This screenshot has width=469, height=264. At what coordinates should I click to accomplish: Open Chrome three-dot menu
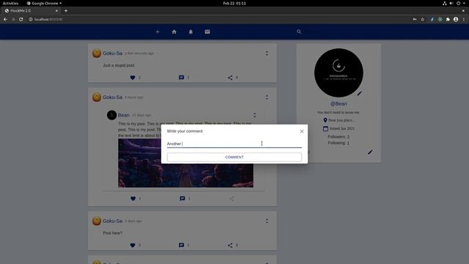click(x=464, y=19)
